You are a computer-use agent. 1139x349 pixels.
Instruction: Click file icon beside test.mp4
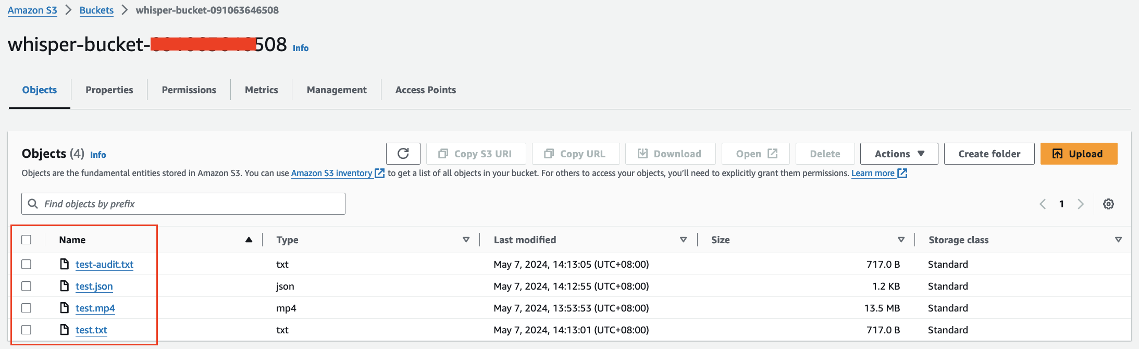(x=64, y=308)
